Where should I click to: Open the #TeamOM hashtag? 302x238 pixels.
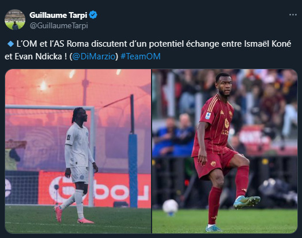pos(141,56)
